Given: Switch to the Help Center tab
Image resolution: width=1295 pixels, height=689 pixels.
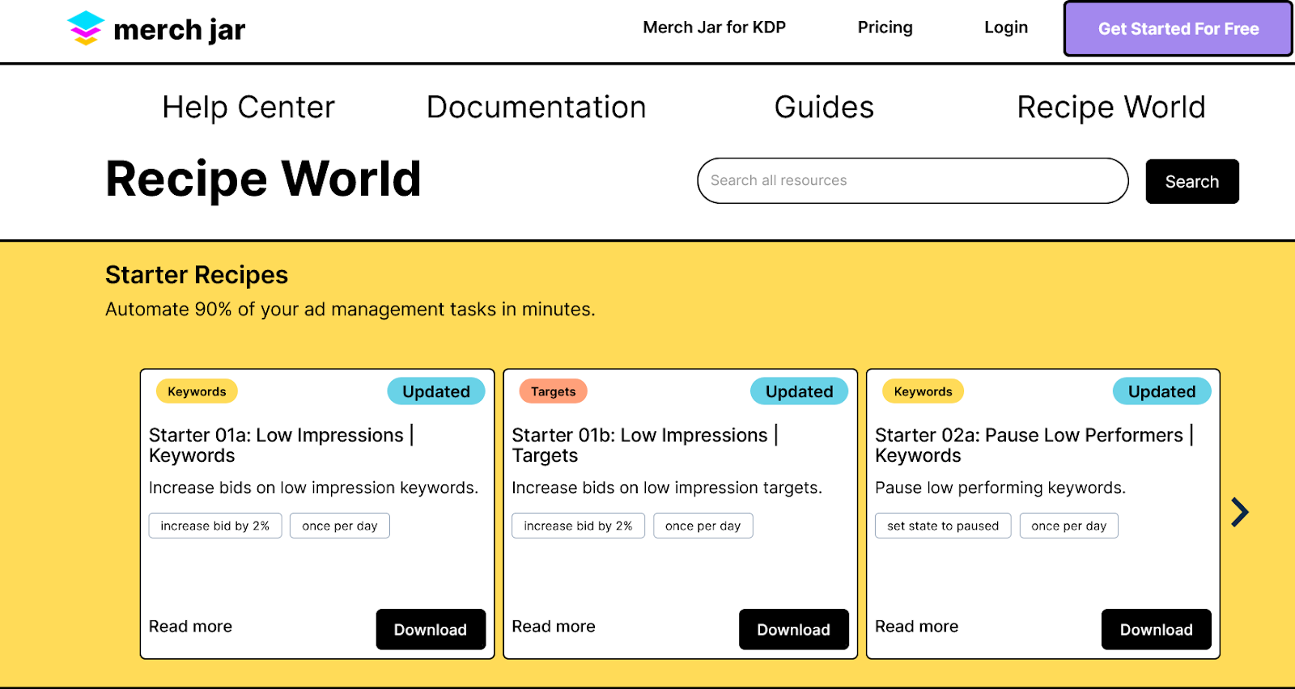Looking at the screenshot, I should (x=248, y=108).
